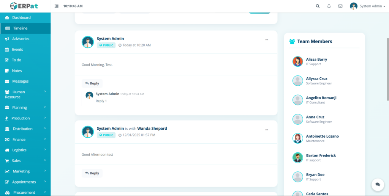Toggle the sidebar hamburger menu icon
Viewport: 389px width, 196px height.
(57, 6)
